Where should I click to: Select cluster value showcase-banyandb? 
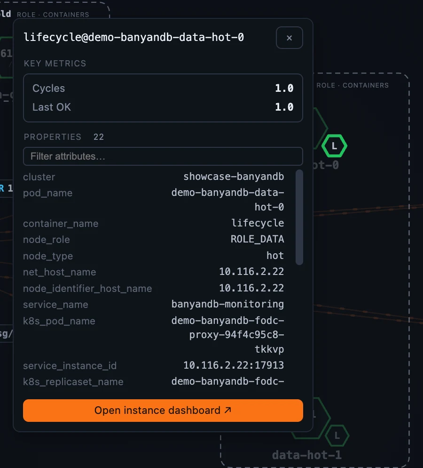tap(234, 177)
